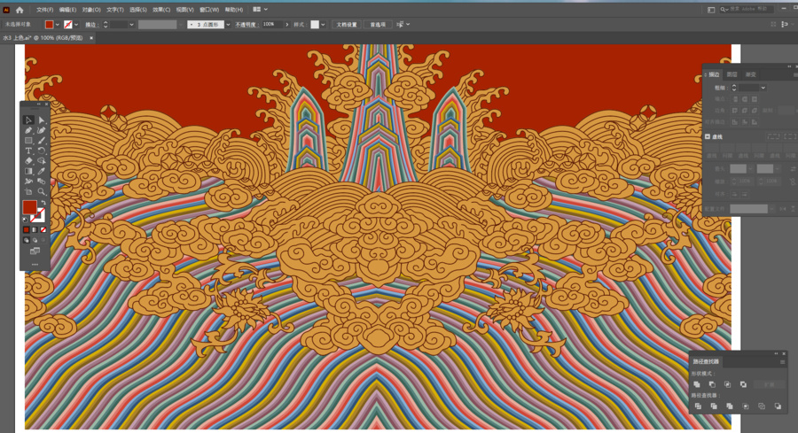The image size is (798, 433).
Task: Apply solid Color mode in toolbox
Action: pos(26,229)
